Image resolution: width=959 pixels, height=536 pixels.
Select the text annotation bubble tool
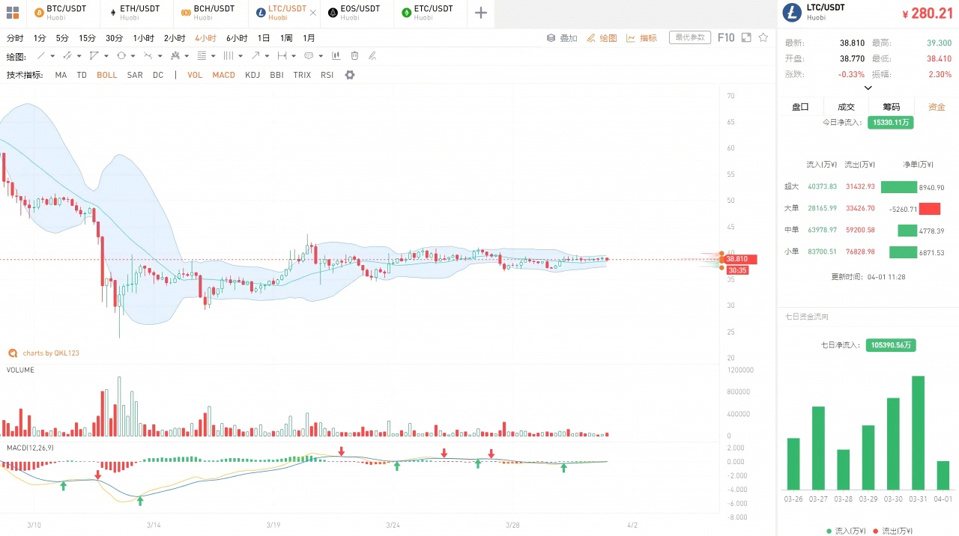tap(309, 55)
